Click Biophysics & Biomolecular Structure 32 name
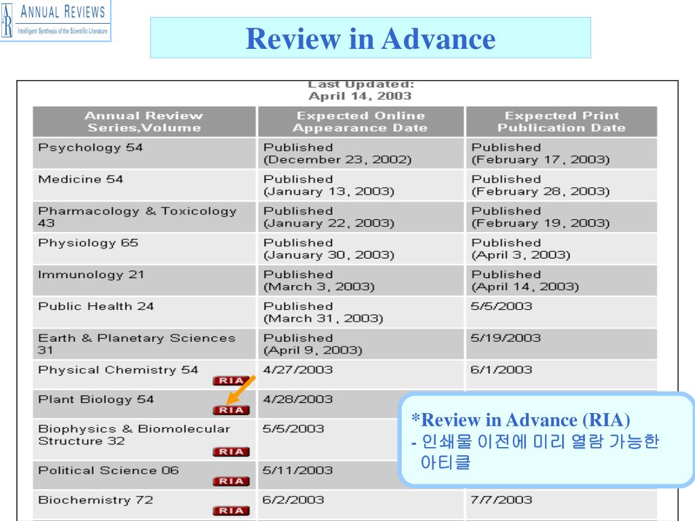 tap(134, 435)
